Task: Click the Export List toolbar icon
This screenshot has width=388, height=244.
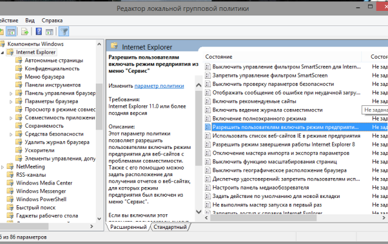Action: 25,31
